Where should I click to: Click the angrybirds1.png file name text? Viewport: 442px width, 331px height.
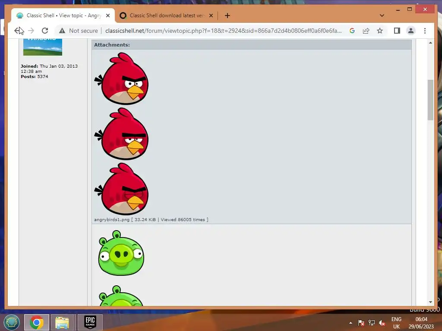click(112, 219)
